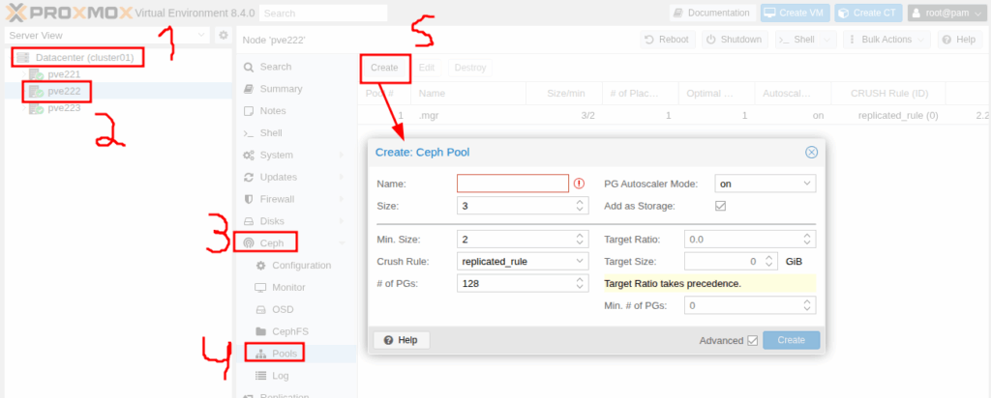The image size is (991, 398).
Task: Adjust the Min. # of PGs spinner
Action: [x=806, y=305]
